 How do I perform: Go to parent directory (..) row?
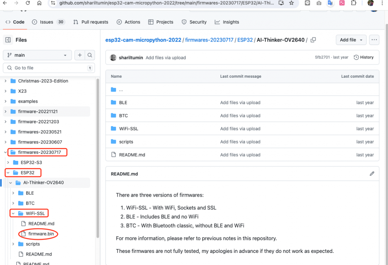tap(242, 89)
